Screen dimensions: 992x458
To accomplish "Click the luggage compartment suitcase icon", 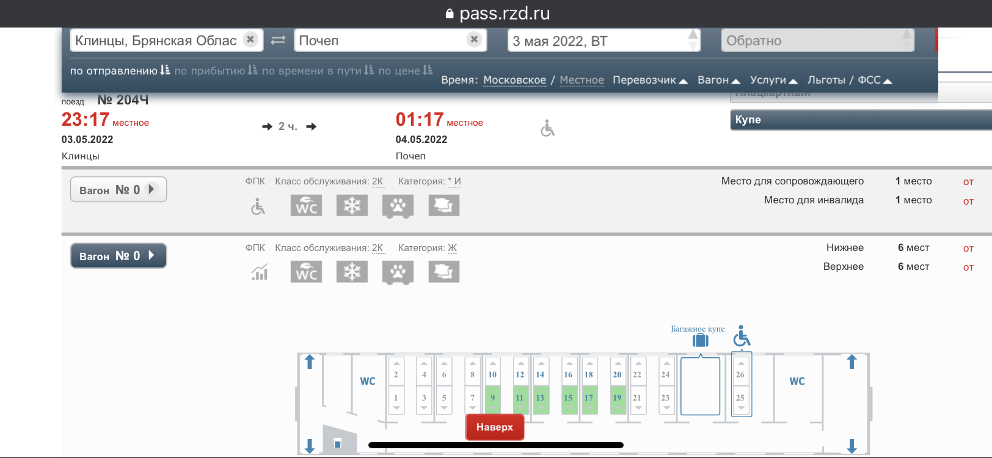I will tap(700, 340).
